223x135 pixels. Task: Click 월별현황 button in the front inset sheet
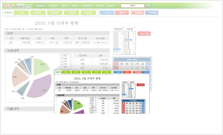[x=107, y=72]
